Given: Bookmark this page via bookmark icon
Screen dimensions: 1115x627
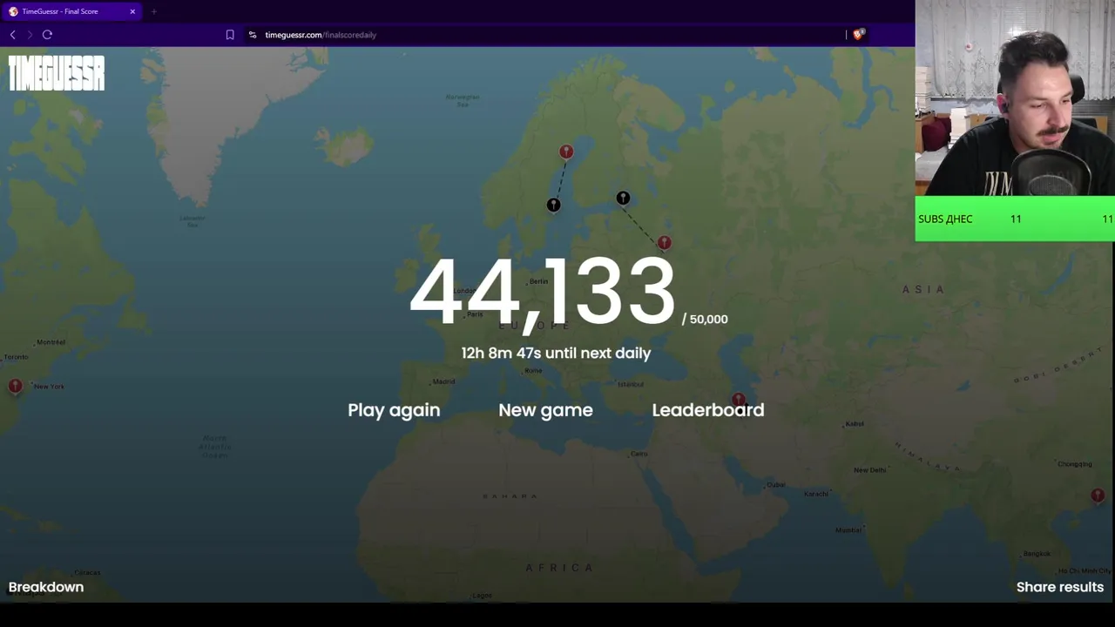Looking at the screenshot, I should (230, 35).
